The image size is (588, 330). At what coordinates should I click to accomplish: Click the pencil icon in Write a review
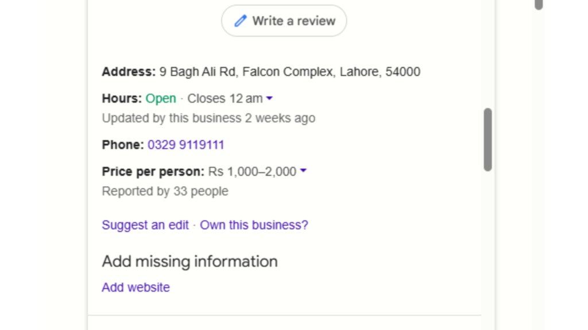click(240, 21)
